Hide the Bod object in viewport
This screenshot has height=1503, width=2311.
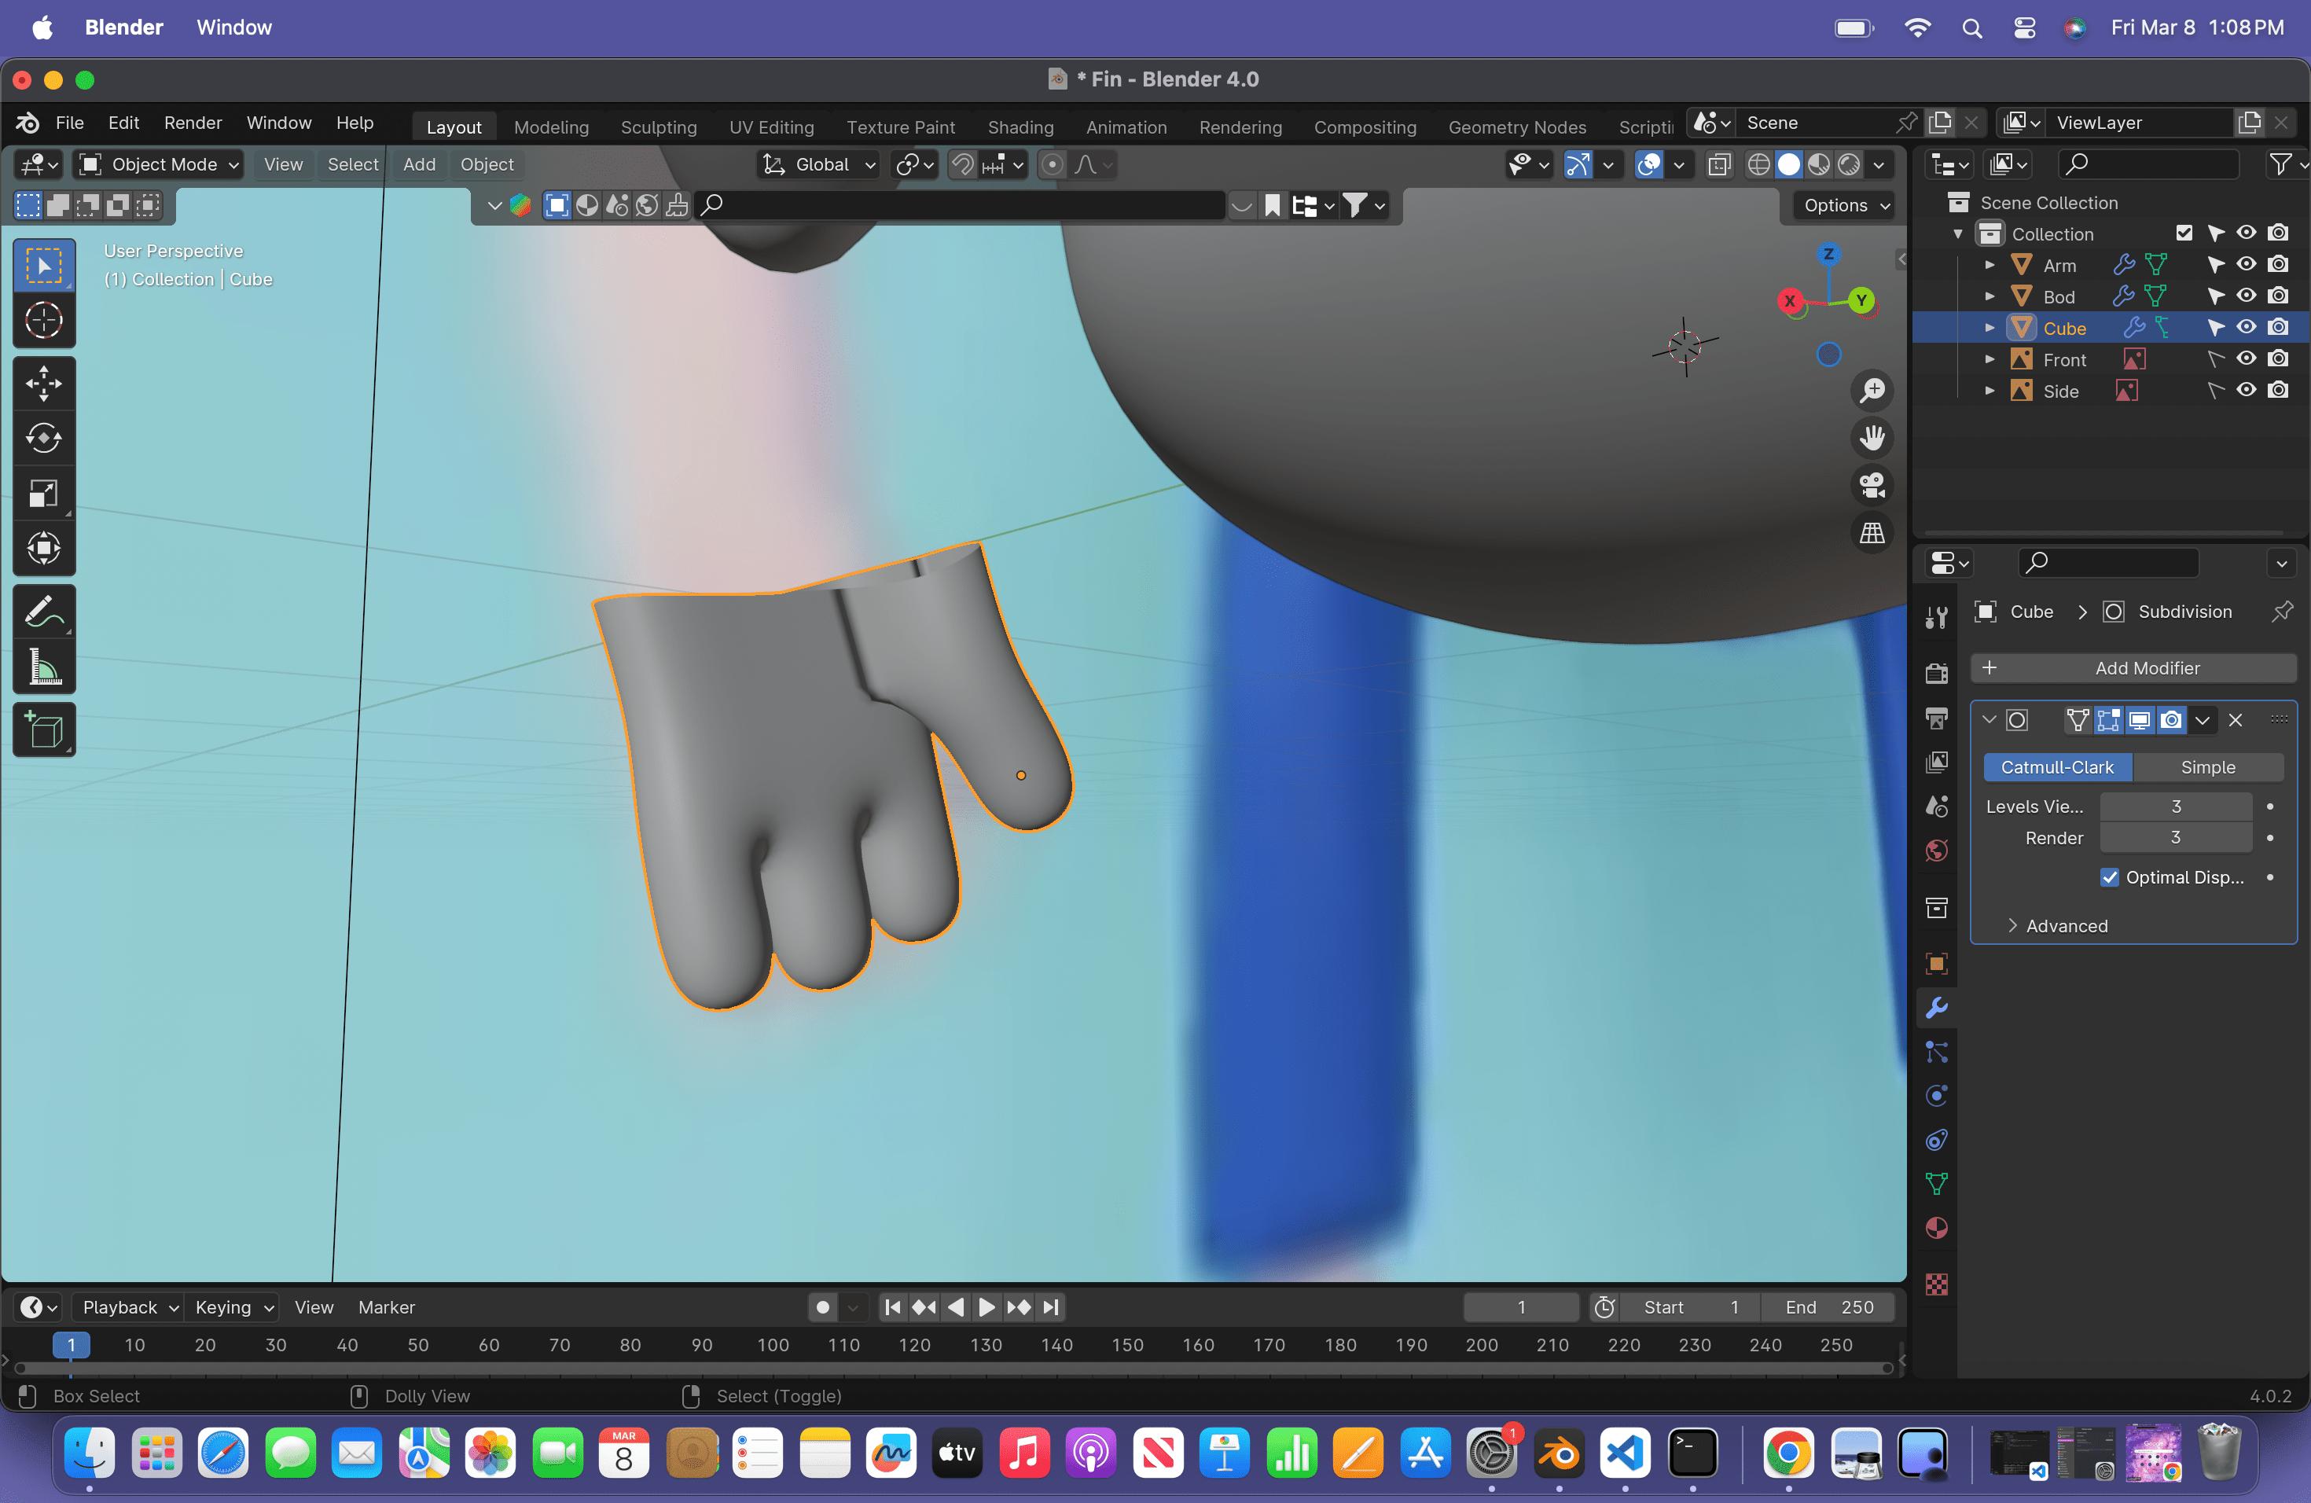[2246, 295]
